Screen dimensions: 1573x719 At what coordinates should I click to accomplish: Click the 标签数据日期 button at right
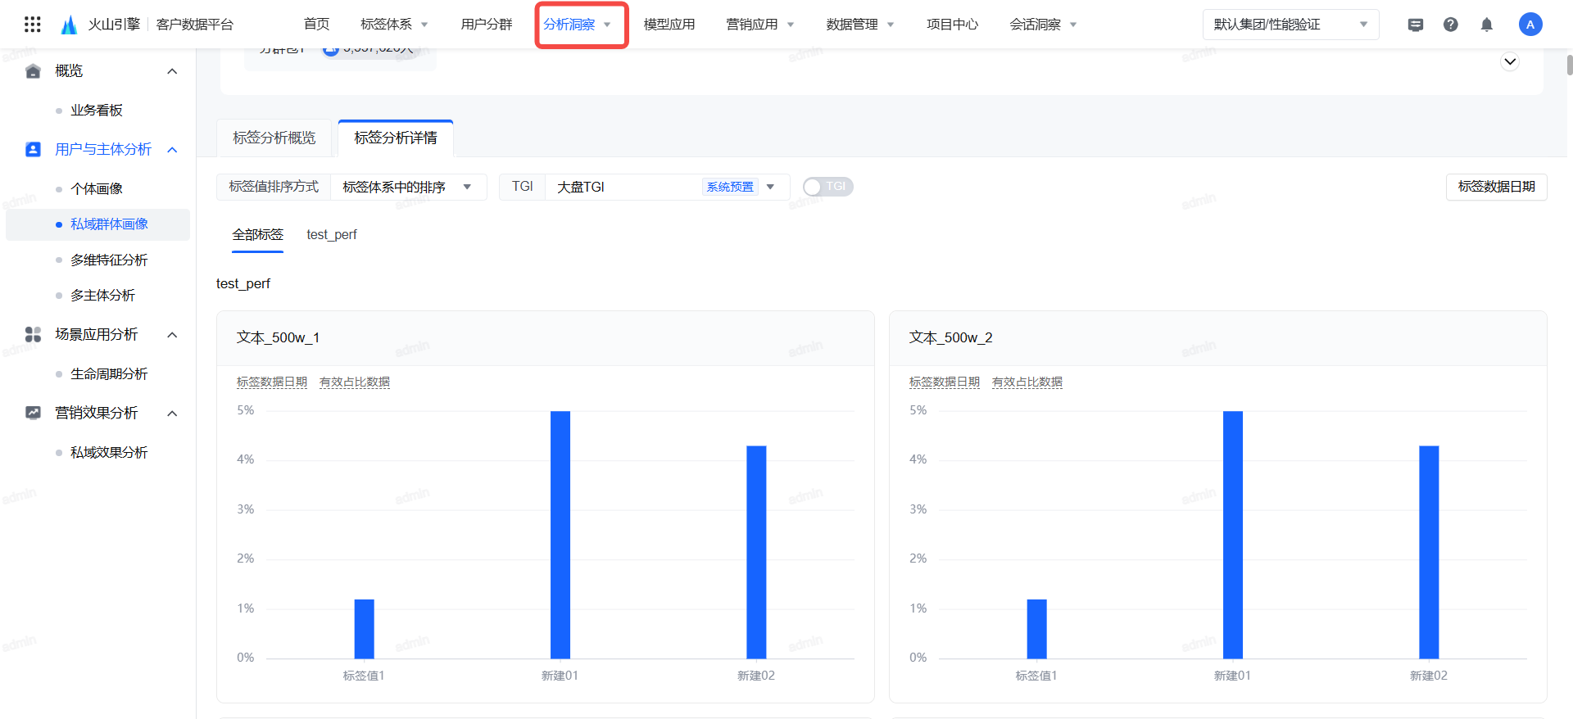1496,187
